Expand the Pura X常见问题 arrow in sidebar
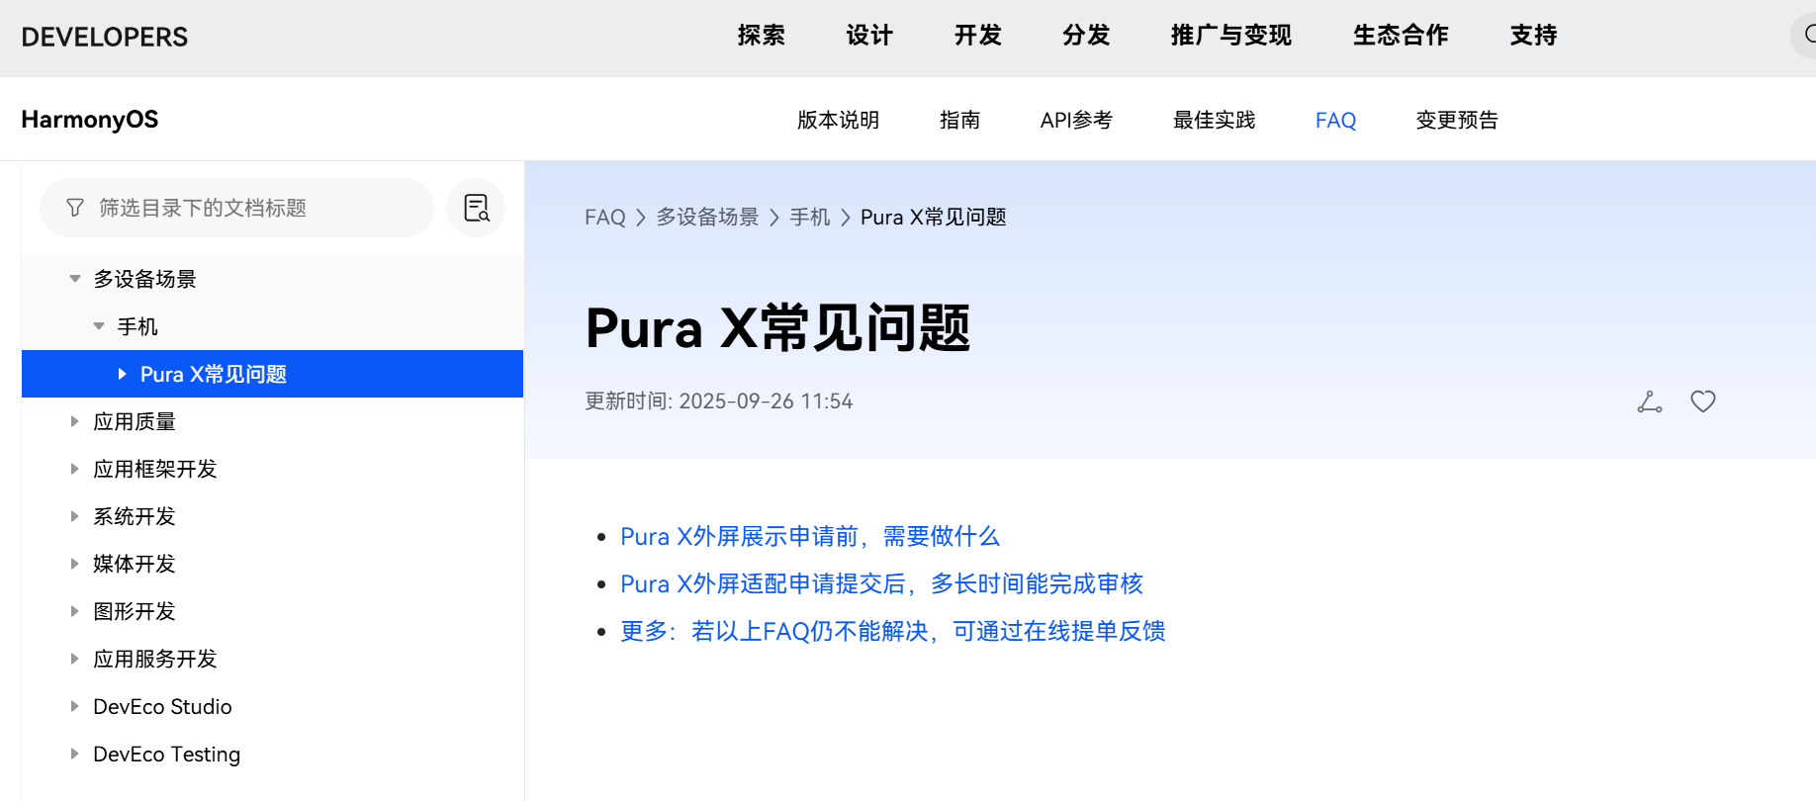Screen dimensions: 1816x801 click(122, 374)
